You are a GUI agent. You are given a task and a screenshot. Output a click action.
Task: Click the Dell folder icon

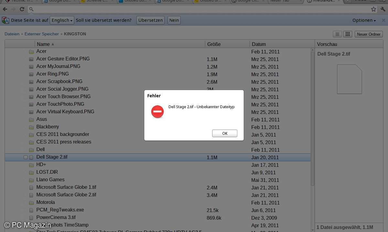pyautogui.click(x=31, y=150)
